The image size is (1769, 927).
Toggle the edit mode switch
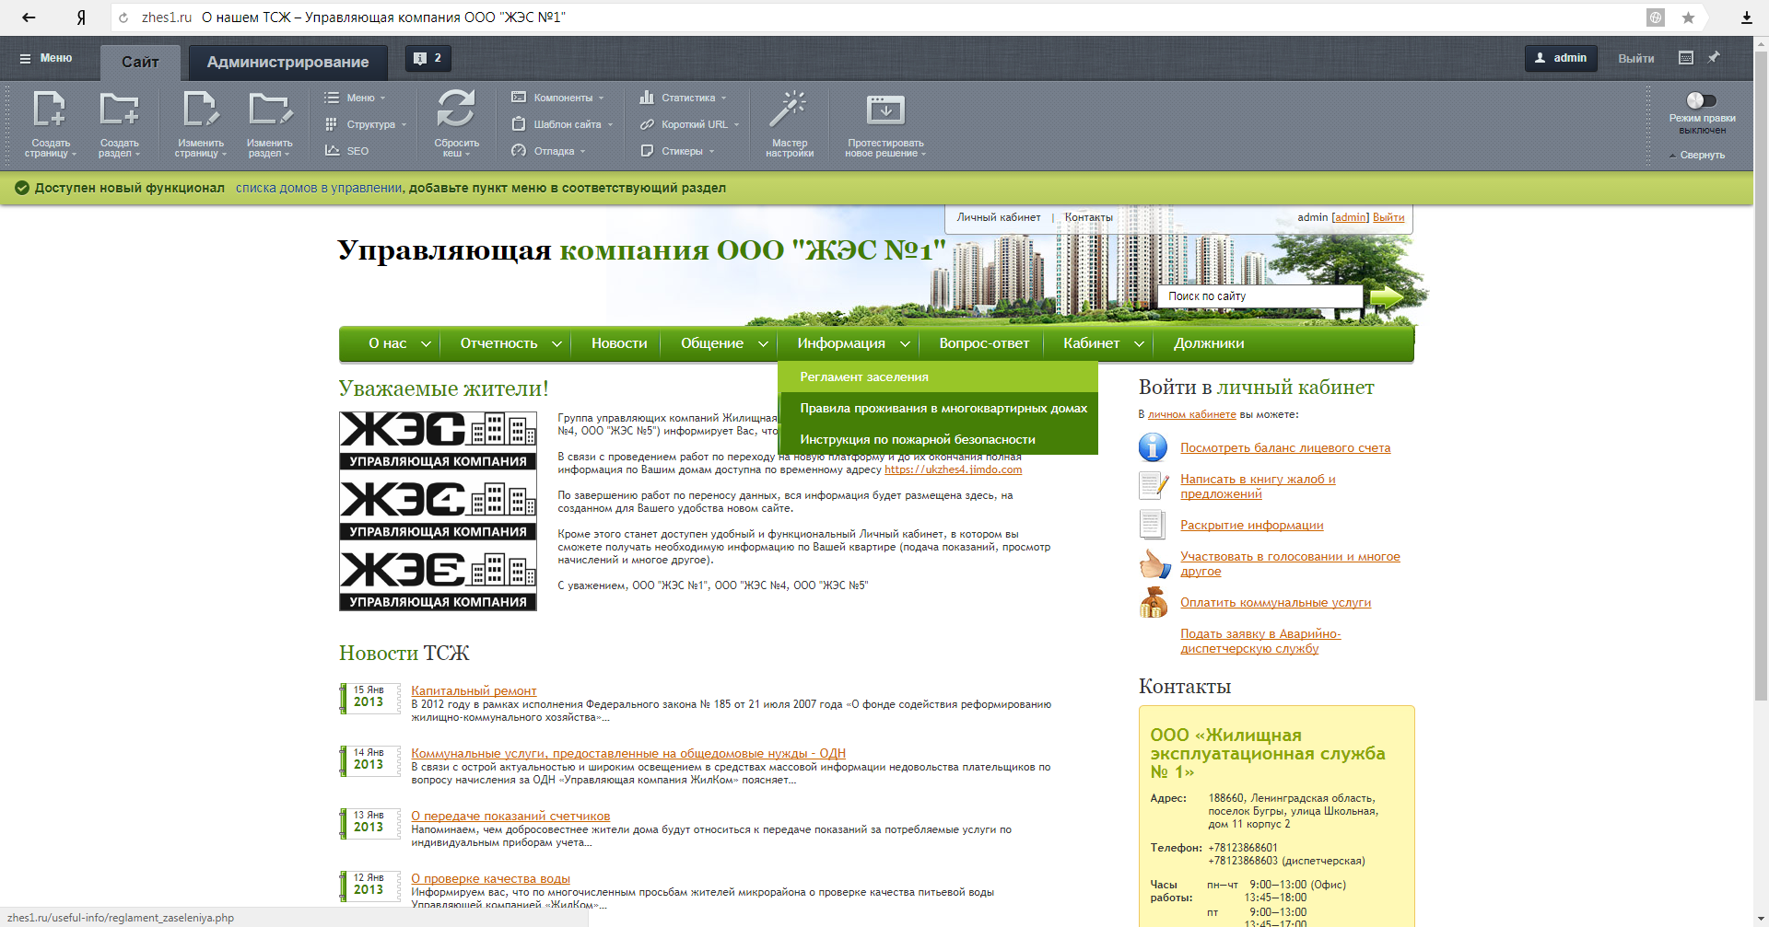pos(1701,100)
